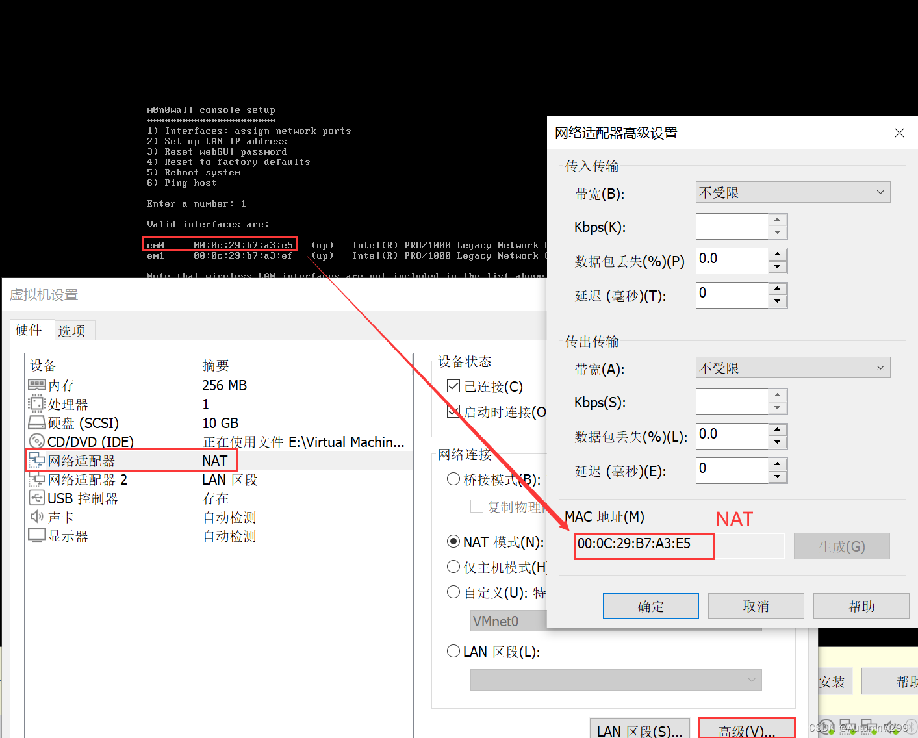Increase incoming 数据包丢失(%)(P) value
Viewport: 918px width, 738px height.
(x=778, y=254)
